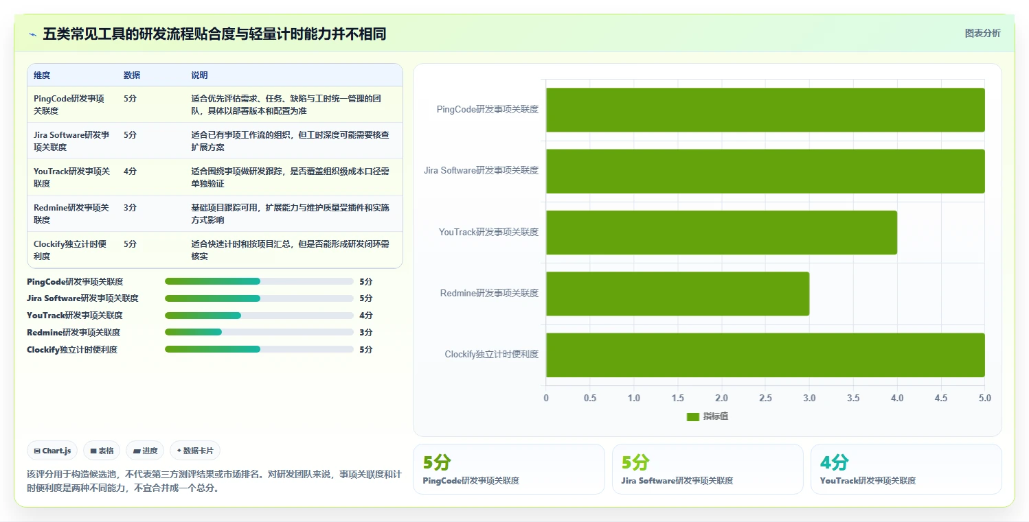Select the Chart.js tag chip

53,451
